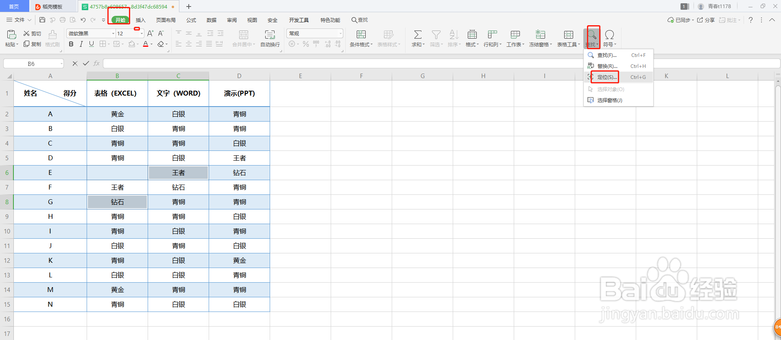Select Go To (定位(S)...) menu entry

pyautogui.click(x=618, y=77)
